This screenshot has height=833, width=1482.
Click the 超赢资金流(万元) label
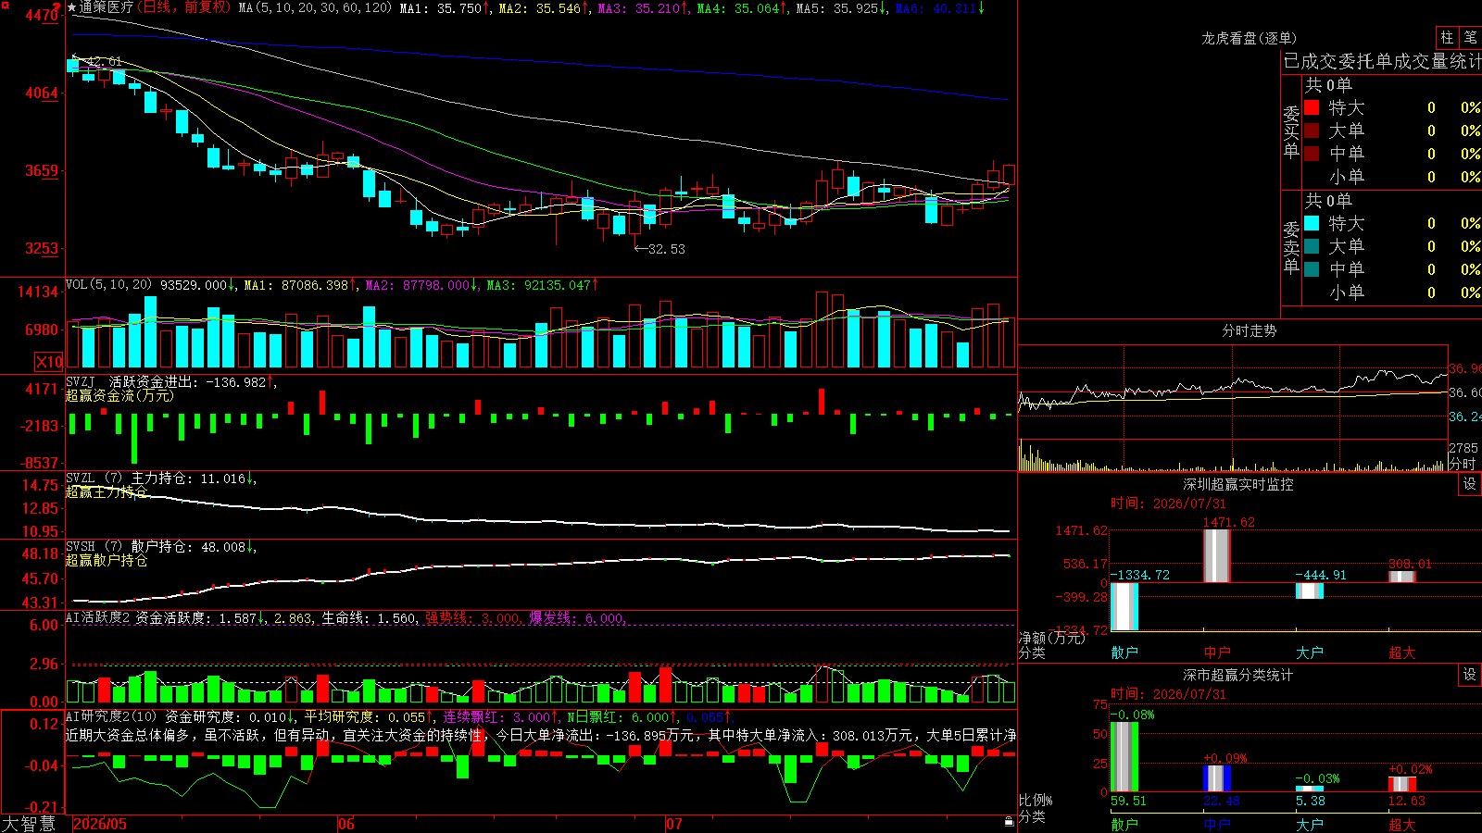click(119, 396)
